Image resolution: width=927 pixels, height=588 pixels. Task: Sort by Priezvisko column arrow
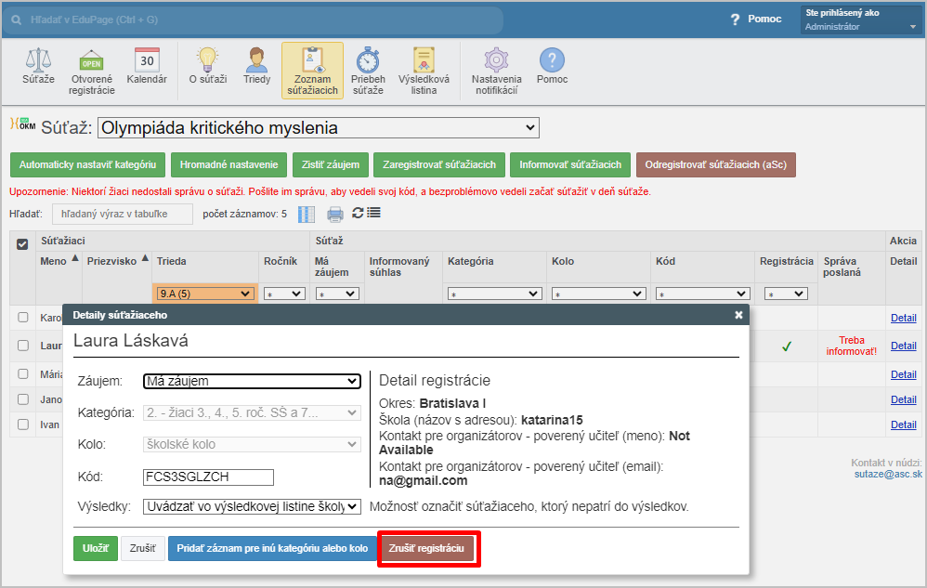(145, 258)
